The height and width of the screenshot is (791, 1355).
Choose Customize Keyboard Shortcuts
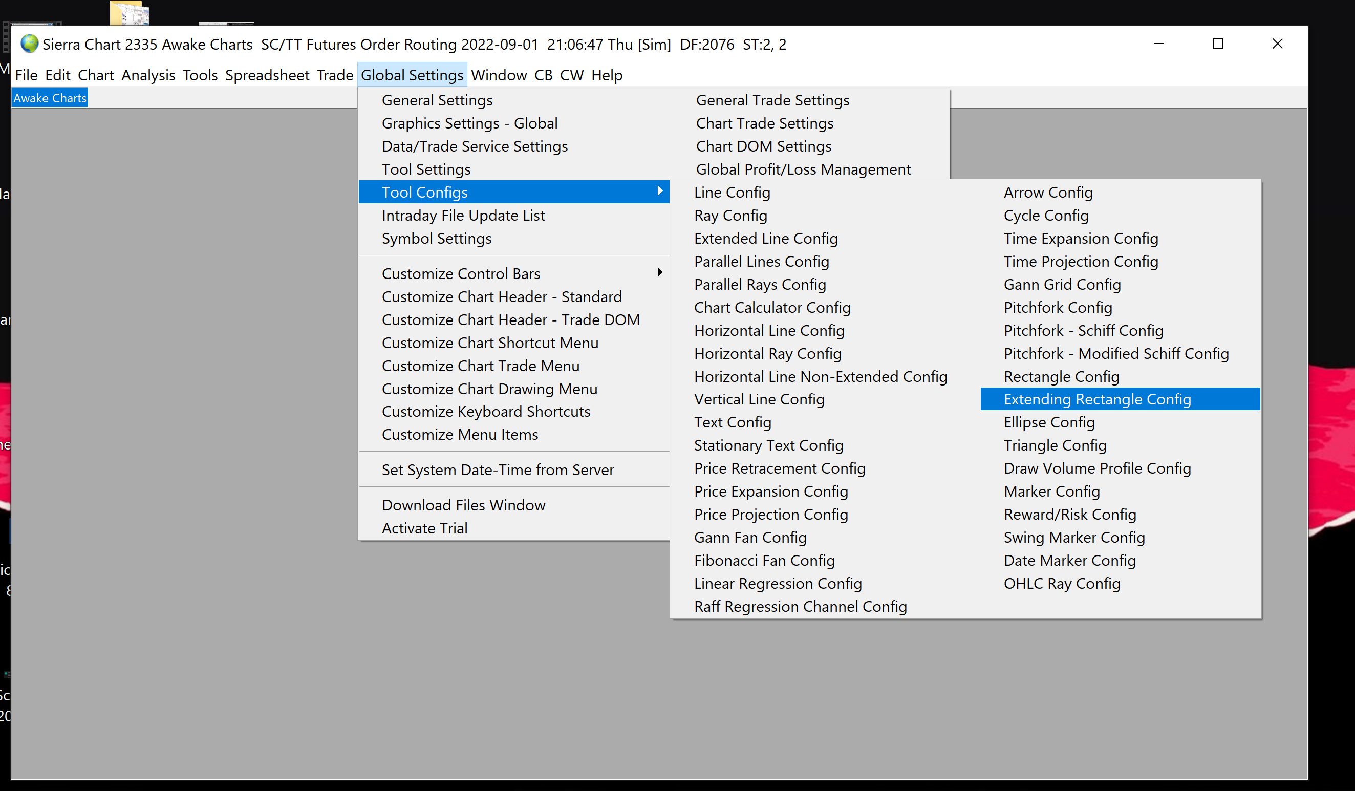click(x=486, y=411)
